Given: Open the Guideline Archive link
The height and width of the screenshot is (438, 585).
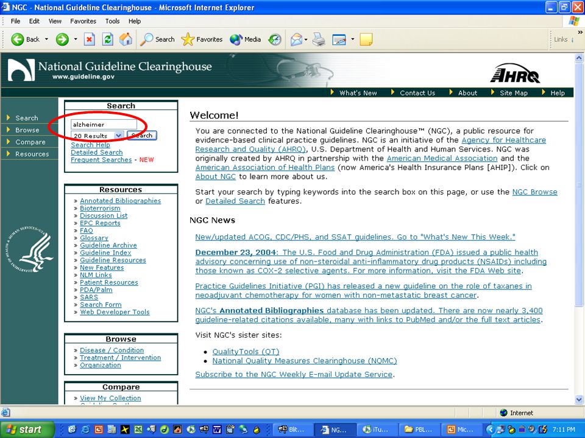Looking at the screenshot, I should (x=108, y=245).
